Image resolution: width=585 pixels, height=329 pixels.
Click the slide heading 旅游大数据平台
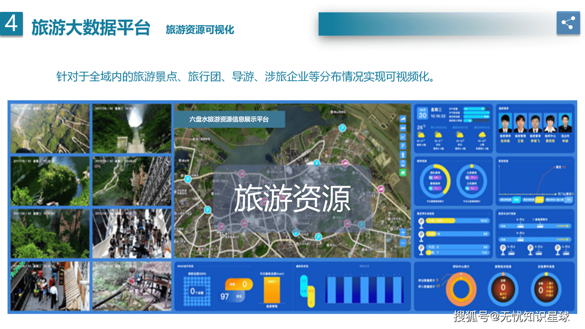[x=91, y=28]
